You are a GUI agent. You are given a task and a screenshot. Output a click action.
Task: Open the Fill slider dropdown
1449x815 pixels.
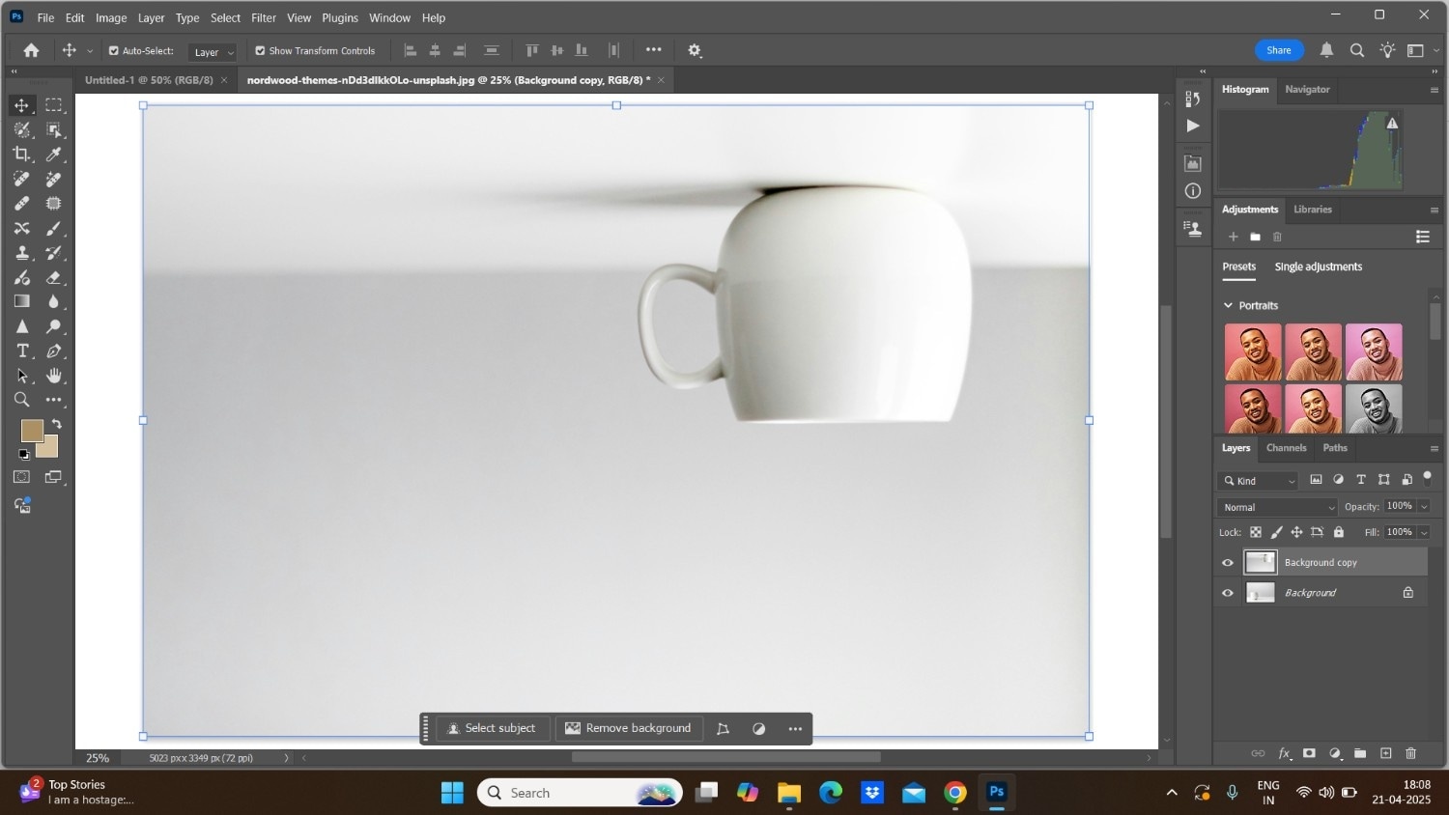pyautogui.click(x=1424, y=532)
